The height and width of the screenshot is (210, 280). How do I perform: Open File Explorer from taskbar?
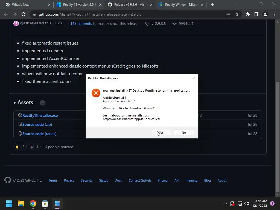[21, 203]
